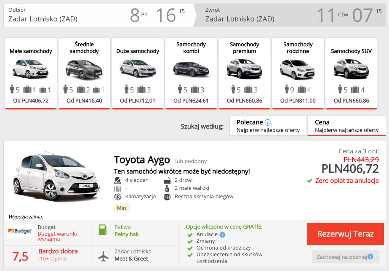
Task: Select the Małe samochody category card
Action: click(x=31, y=73)
